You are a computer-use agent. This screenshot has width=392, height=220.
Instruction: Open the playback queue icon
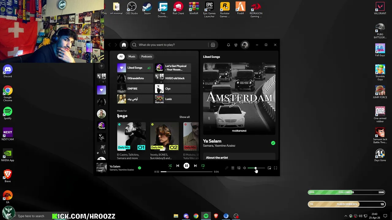(x=233, y=168)
